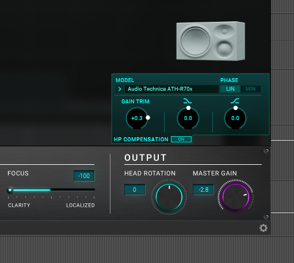This screenshot has width=294, height=263.
Task: Click the top corner screw of Output panel
Action: pyautogui.click(x=266, y=150)
